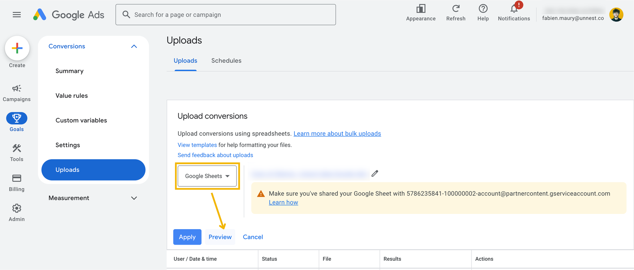Click the Help question mark icon
This screenshot has width=634, height=270.
483,9
